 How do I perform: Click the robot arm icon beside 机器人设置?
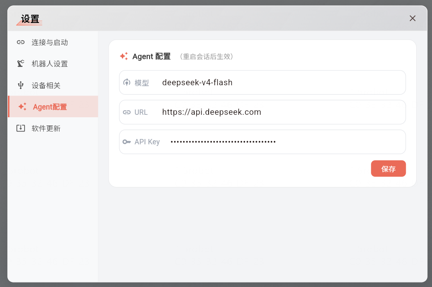click(20, 64)
